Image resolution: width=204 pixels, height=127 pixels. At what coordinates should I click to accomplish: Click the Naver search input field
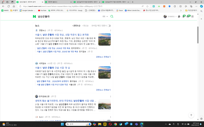click(69, 16)
